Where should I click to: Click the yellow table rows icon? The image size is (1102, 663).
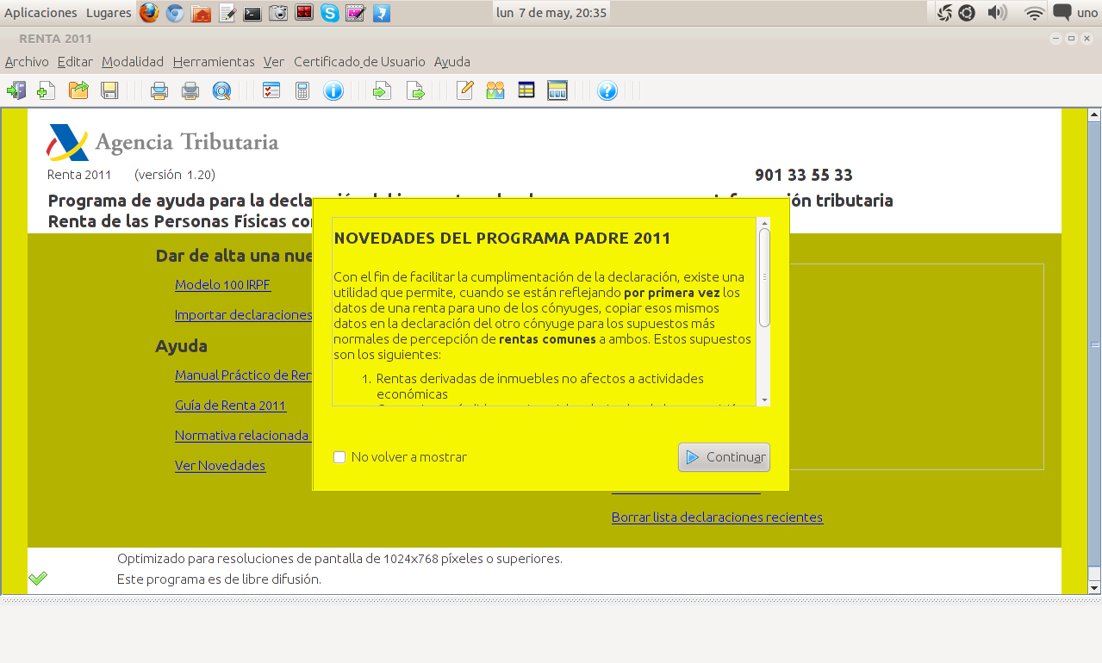[x=526, y=90]
